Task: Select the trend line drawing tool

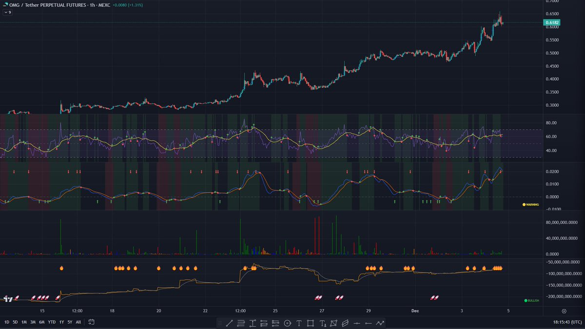Action: (230, 323)
